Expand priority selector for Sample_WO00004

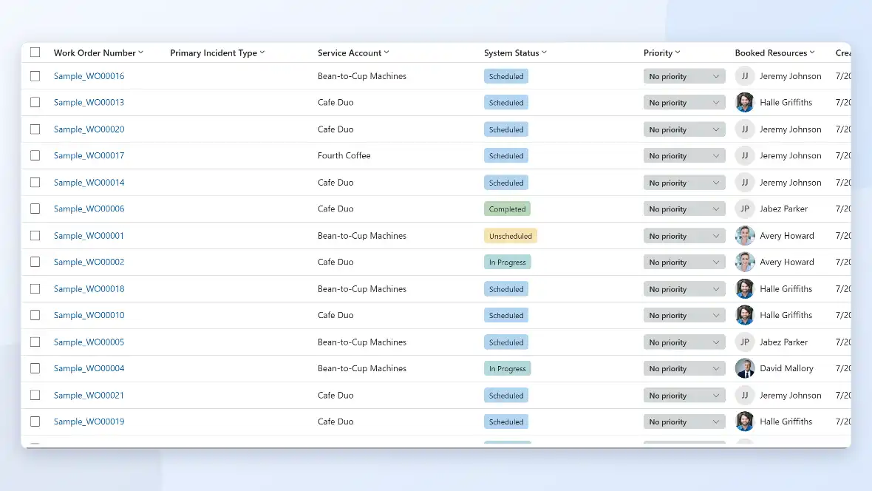click(x=684, y=368)
